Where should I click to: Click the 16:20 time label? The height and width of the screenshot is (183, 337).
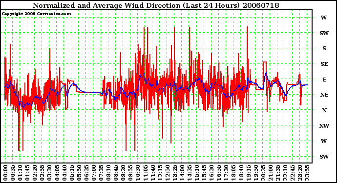click(211, 173)
